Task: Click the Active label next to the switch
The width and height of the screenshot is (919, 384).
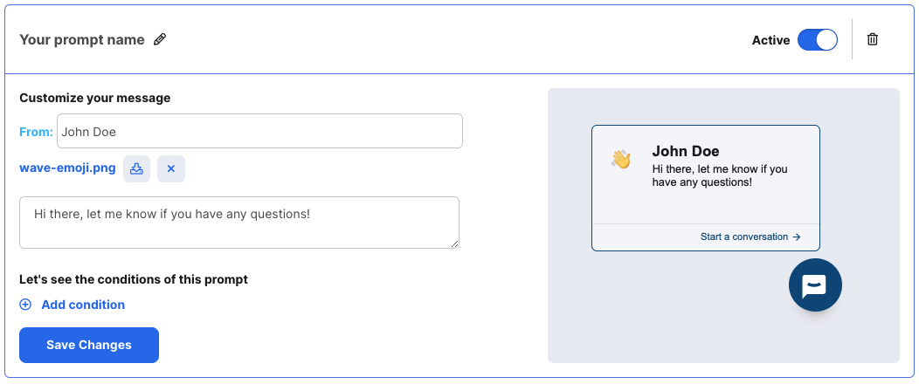Action: pyautogui.click(x=770, y=40)
